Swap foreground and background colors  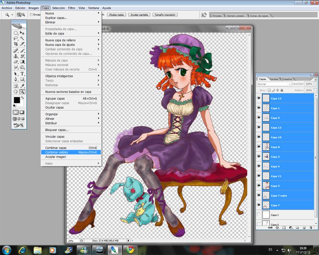click(23, 98)
